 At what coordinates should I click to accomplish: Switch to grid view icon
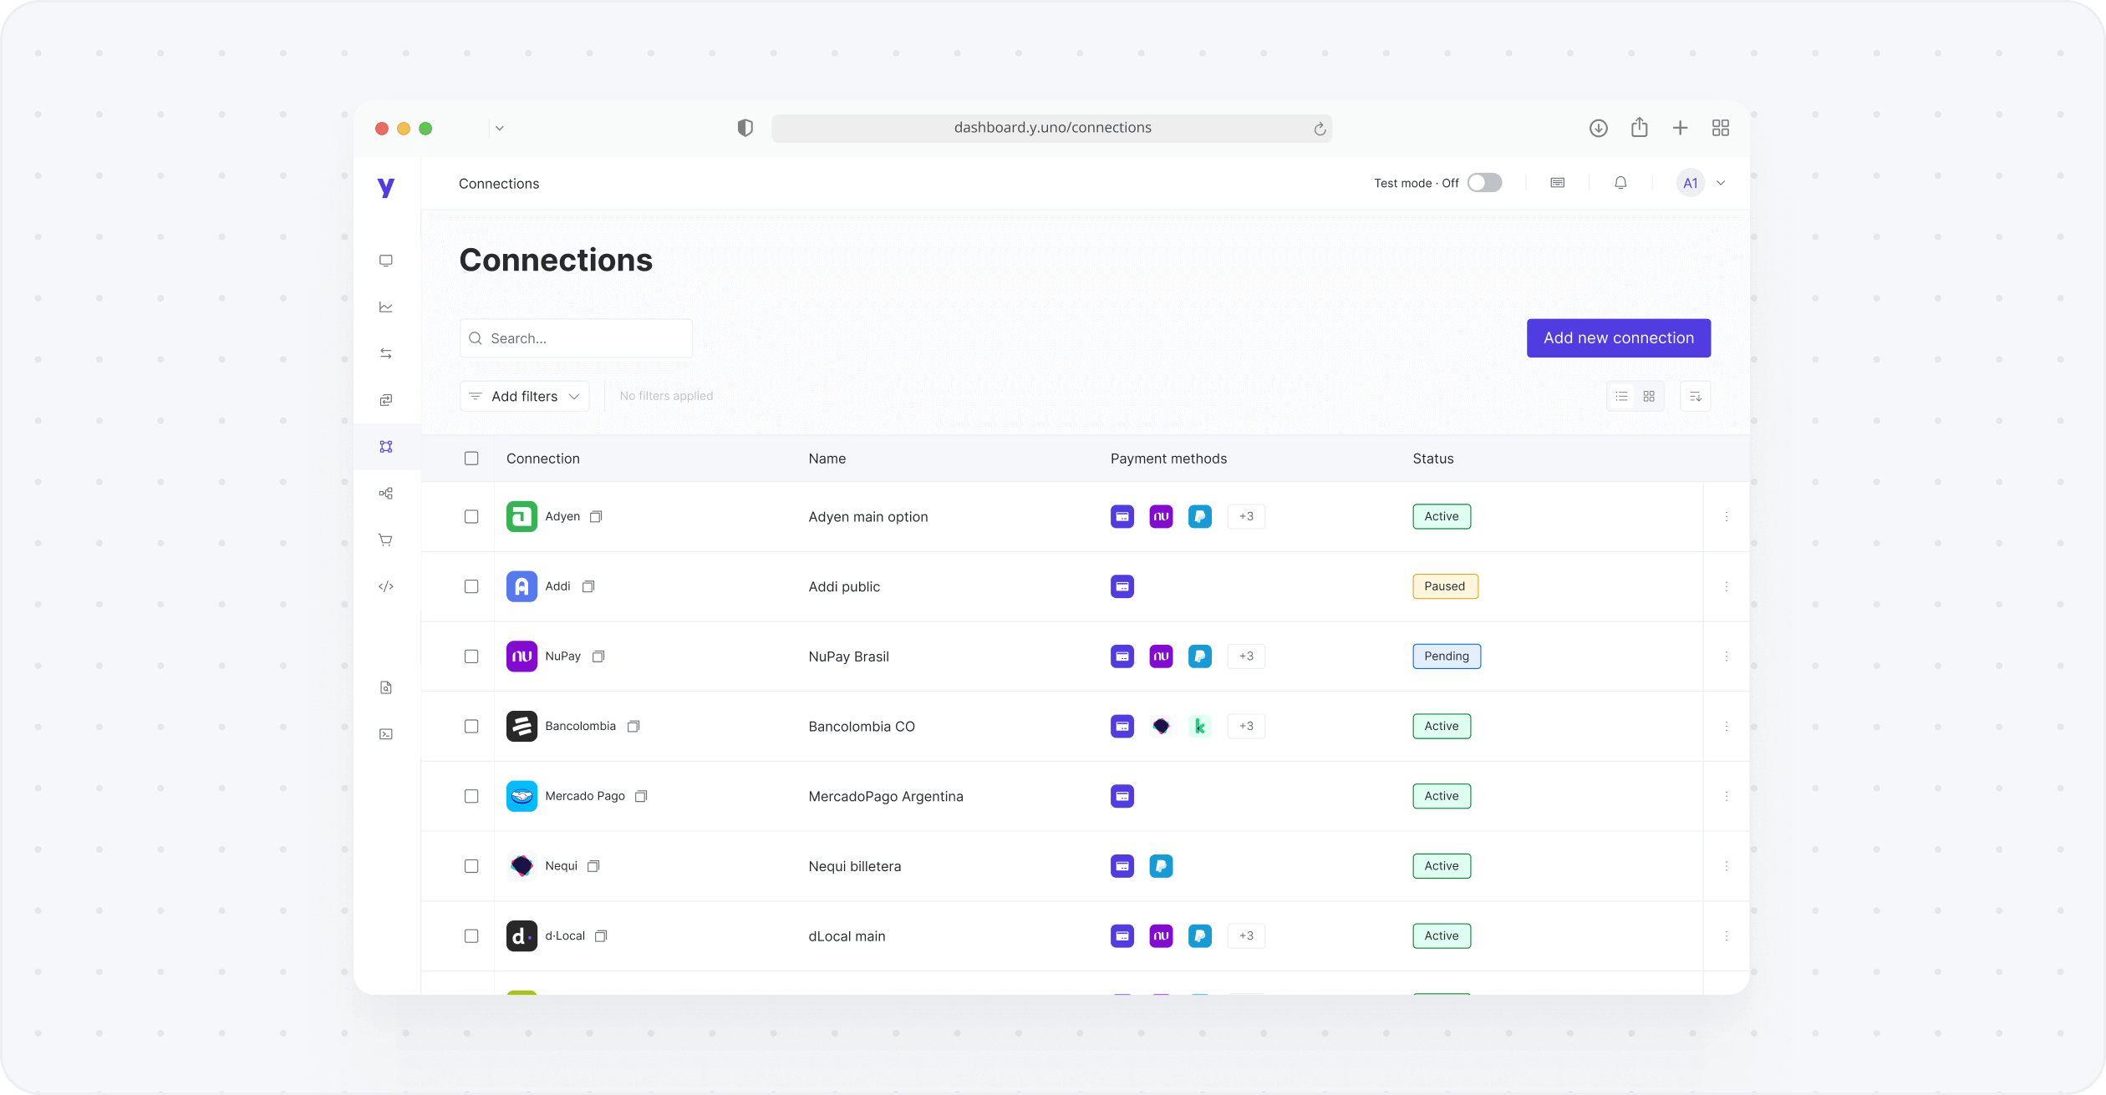(x=1648, y=396)
